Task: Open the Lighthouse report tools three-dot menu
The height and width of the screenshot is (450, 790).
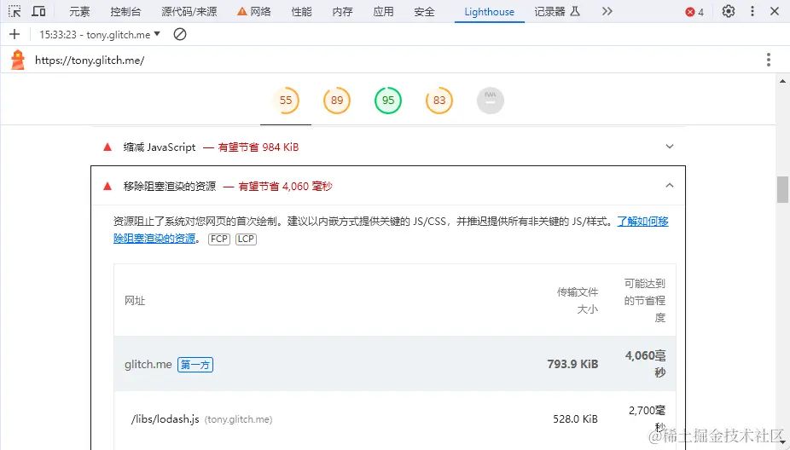Action: click(769, 60)
